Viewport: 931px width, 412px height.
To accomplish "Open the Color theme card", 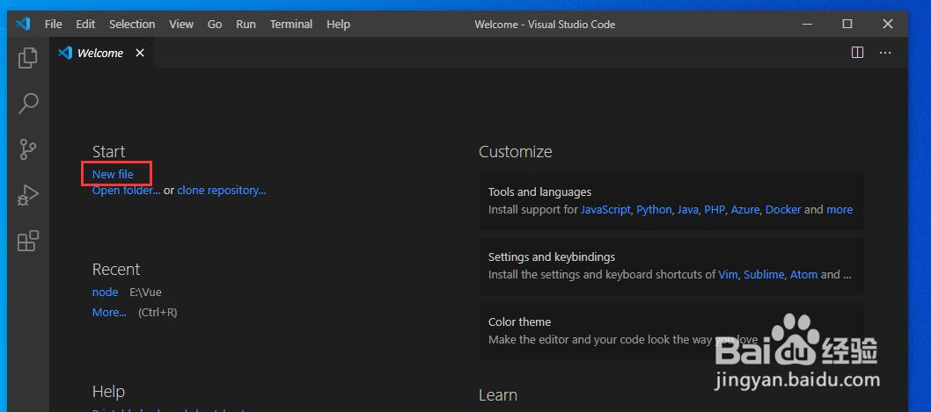I will point(671,331).
